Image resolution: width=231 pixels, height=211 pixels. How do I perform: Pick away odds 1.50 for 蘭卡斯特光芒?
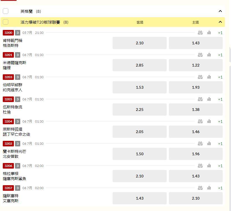pyautogui.click(x=139, y=154)
